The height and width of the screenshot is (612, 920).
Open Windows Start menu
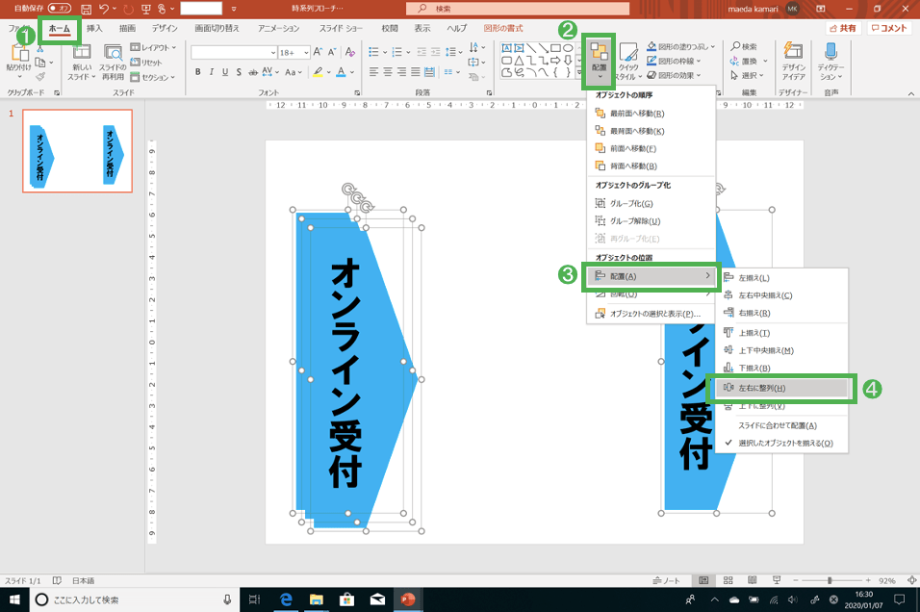[14, 599]
